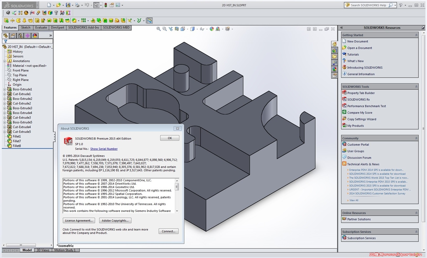Open the File Explorer task pane icon
427x258 pixels.
click(x=334, y=57)
